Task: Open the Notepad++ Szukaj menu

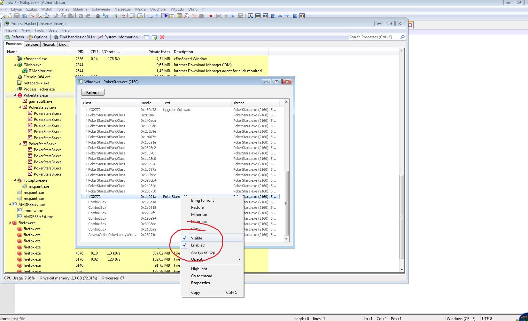Action: click(31, 9)
